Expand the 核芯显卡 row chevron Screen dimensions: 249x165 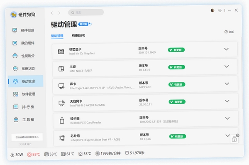pyautogui.click(x=226, y=49)
